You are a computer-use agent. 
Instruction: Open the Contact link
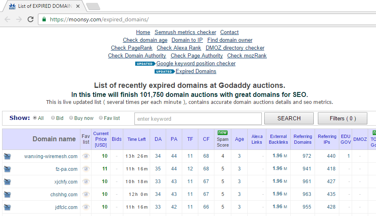[x=230, y=32]
